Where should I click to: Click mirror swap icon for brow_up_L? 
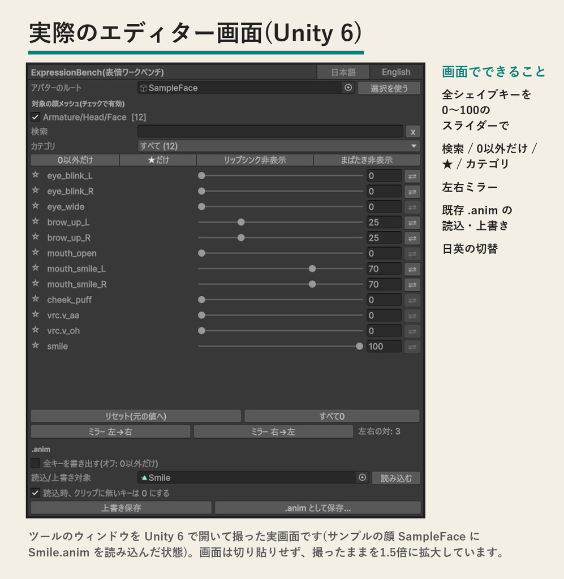coord(412,223)
